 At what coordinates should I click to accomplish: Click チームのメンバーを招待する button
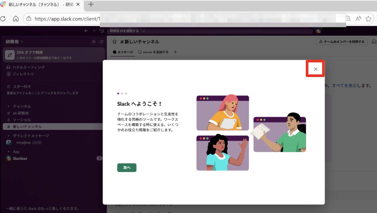(x=342, y=42)
